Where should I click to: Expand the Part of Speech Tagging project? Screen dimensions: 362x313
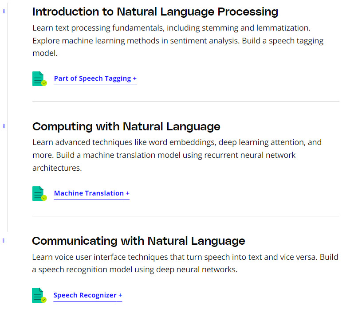(95, 78)
